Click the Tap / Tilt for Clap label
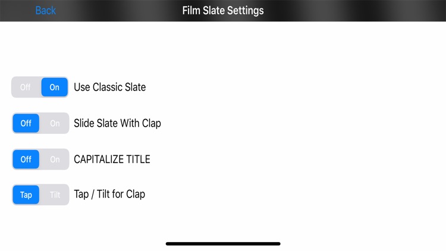The image size is (446, 251). (109, 194)
